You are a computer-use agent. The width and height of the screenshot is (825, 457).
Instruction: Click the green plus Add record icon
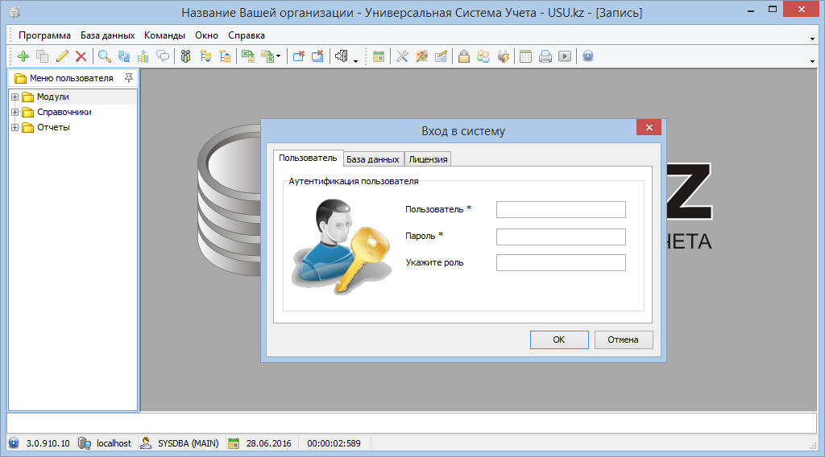click(23, 56)
